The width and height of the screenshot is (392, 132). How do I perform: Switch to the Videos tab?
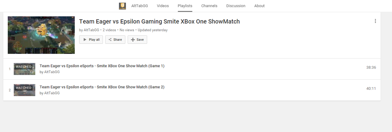(x=163, y=6)
